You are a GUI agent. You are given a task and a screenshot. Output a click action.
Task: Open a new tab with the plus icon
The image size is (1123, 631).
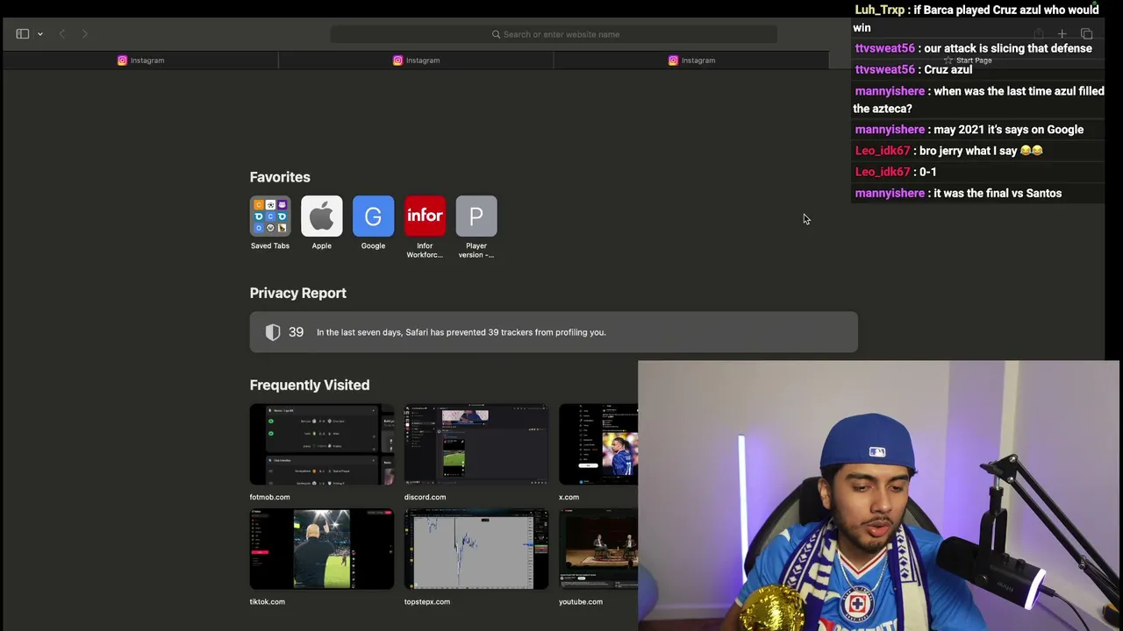[x=1062, y=34]
